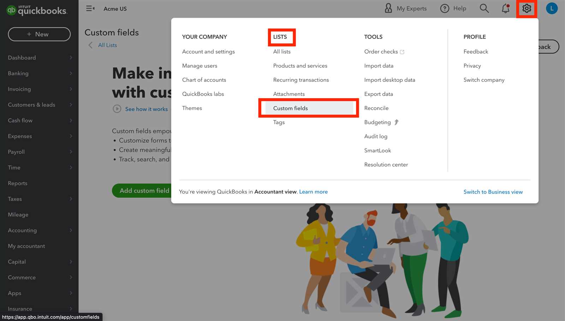This screenshot has width=565, height=321.
Task: Expand the Time sidebar chevron
Action: (71, 168)
